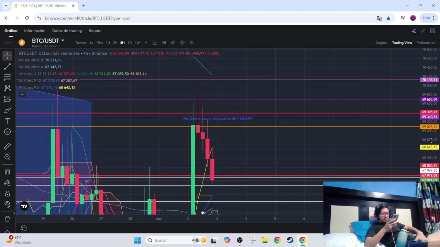The width and height of the screenshot is (440, 247).
Task: Click the orange 69 093,66 price label
Action: (x=429, y=127)
